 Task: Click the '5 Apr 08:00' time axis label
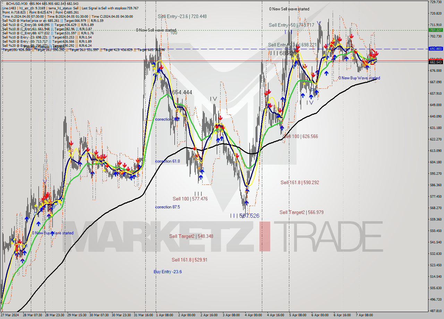(298, 315)
